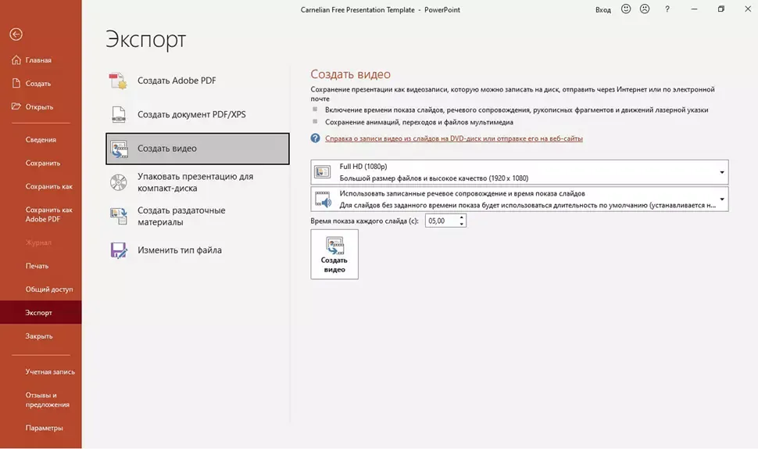758x449 pixels.
Task: Click the handouts icon
Action: [118, 216]
